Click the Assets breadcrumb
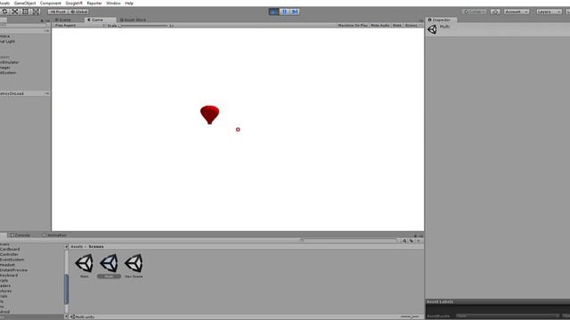The image size is (570, 320). tap(77, 246)
